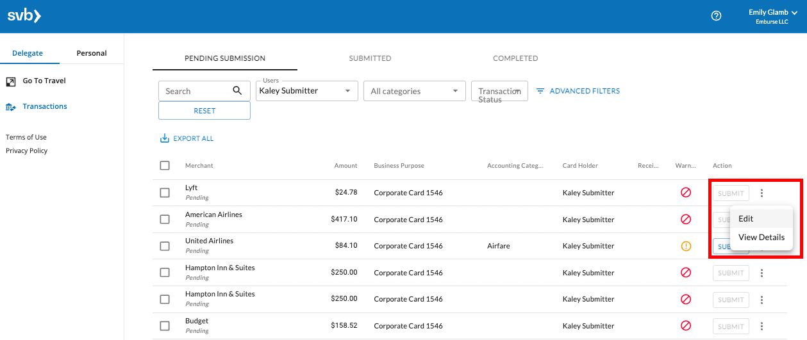This screenshot has width=807, height=340.
Task: Choose Edit from the context menu
Action: (761, 218)
